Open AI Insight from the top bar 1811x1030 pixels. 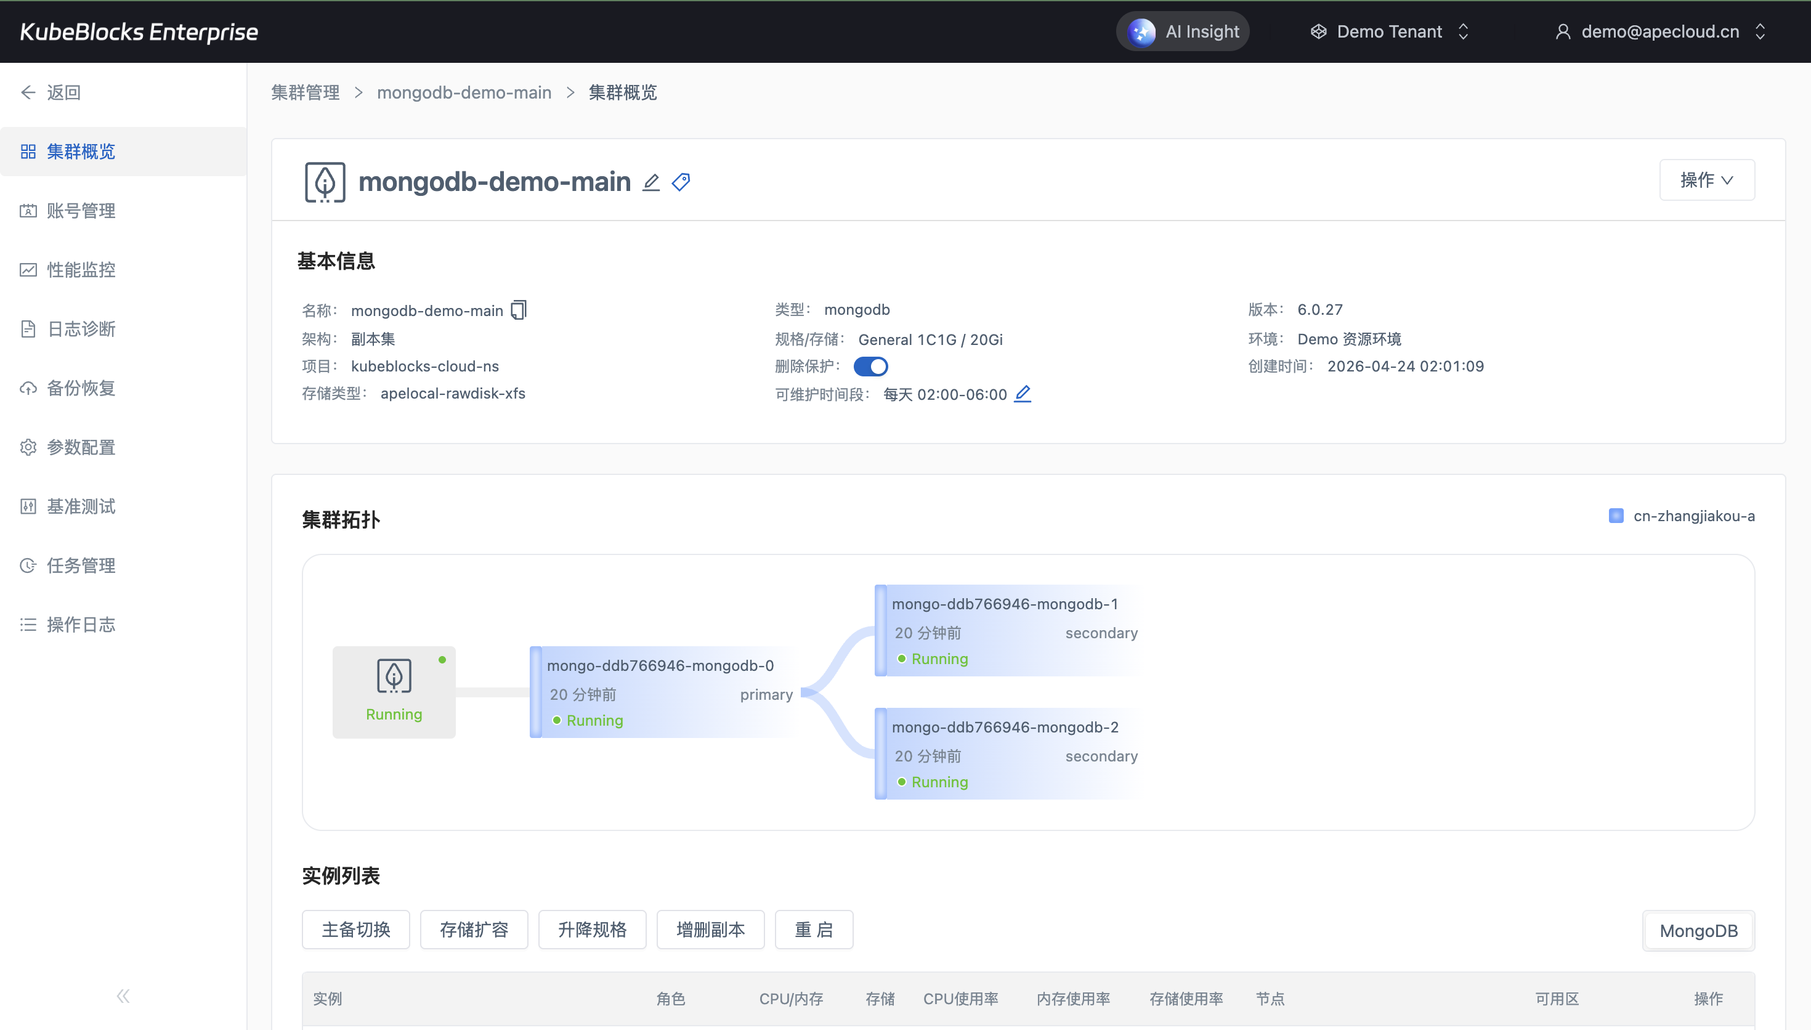pos(1182,32)
